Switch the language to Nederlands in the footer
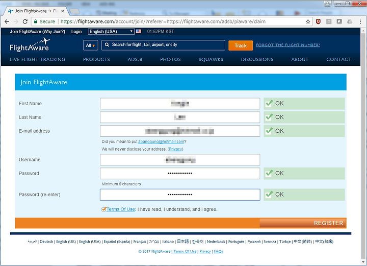Viewport: 367px width, 266px height. pyautogui.click(x=216, y=241)
